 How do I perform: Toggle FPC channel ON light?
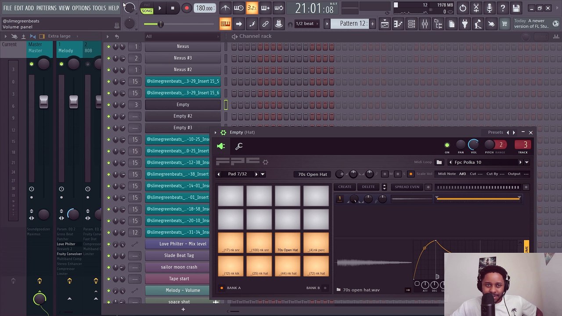click(x=447, y=145)
